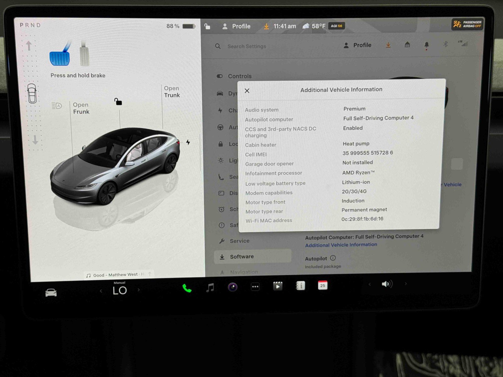Open the phone app icon in taskbar
Viewport: 503px width, 377px height.
pos(188,287)
